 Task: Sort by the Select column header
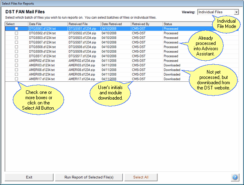[17, 24]
